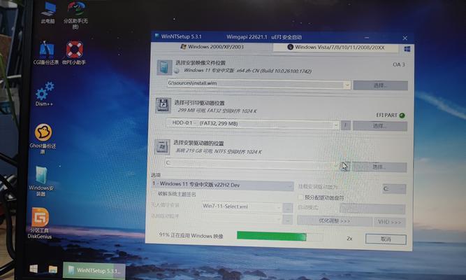466x280 pixels.
Task: Click the Windows logo icon beside the tabs
Action: pyautogui.click(x=407, y=49)
